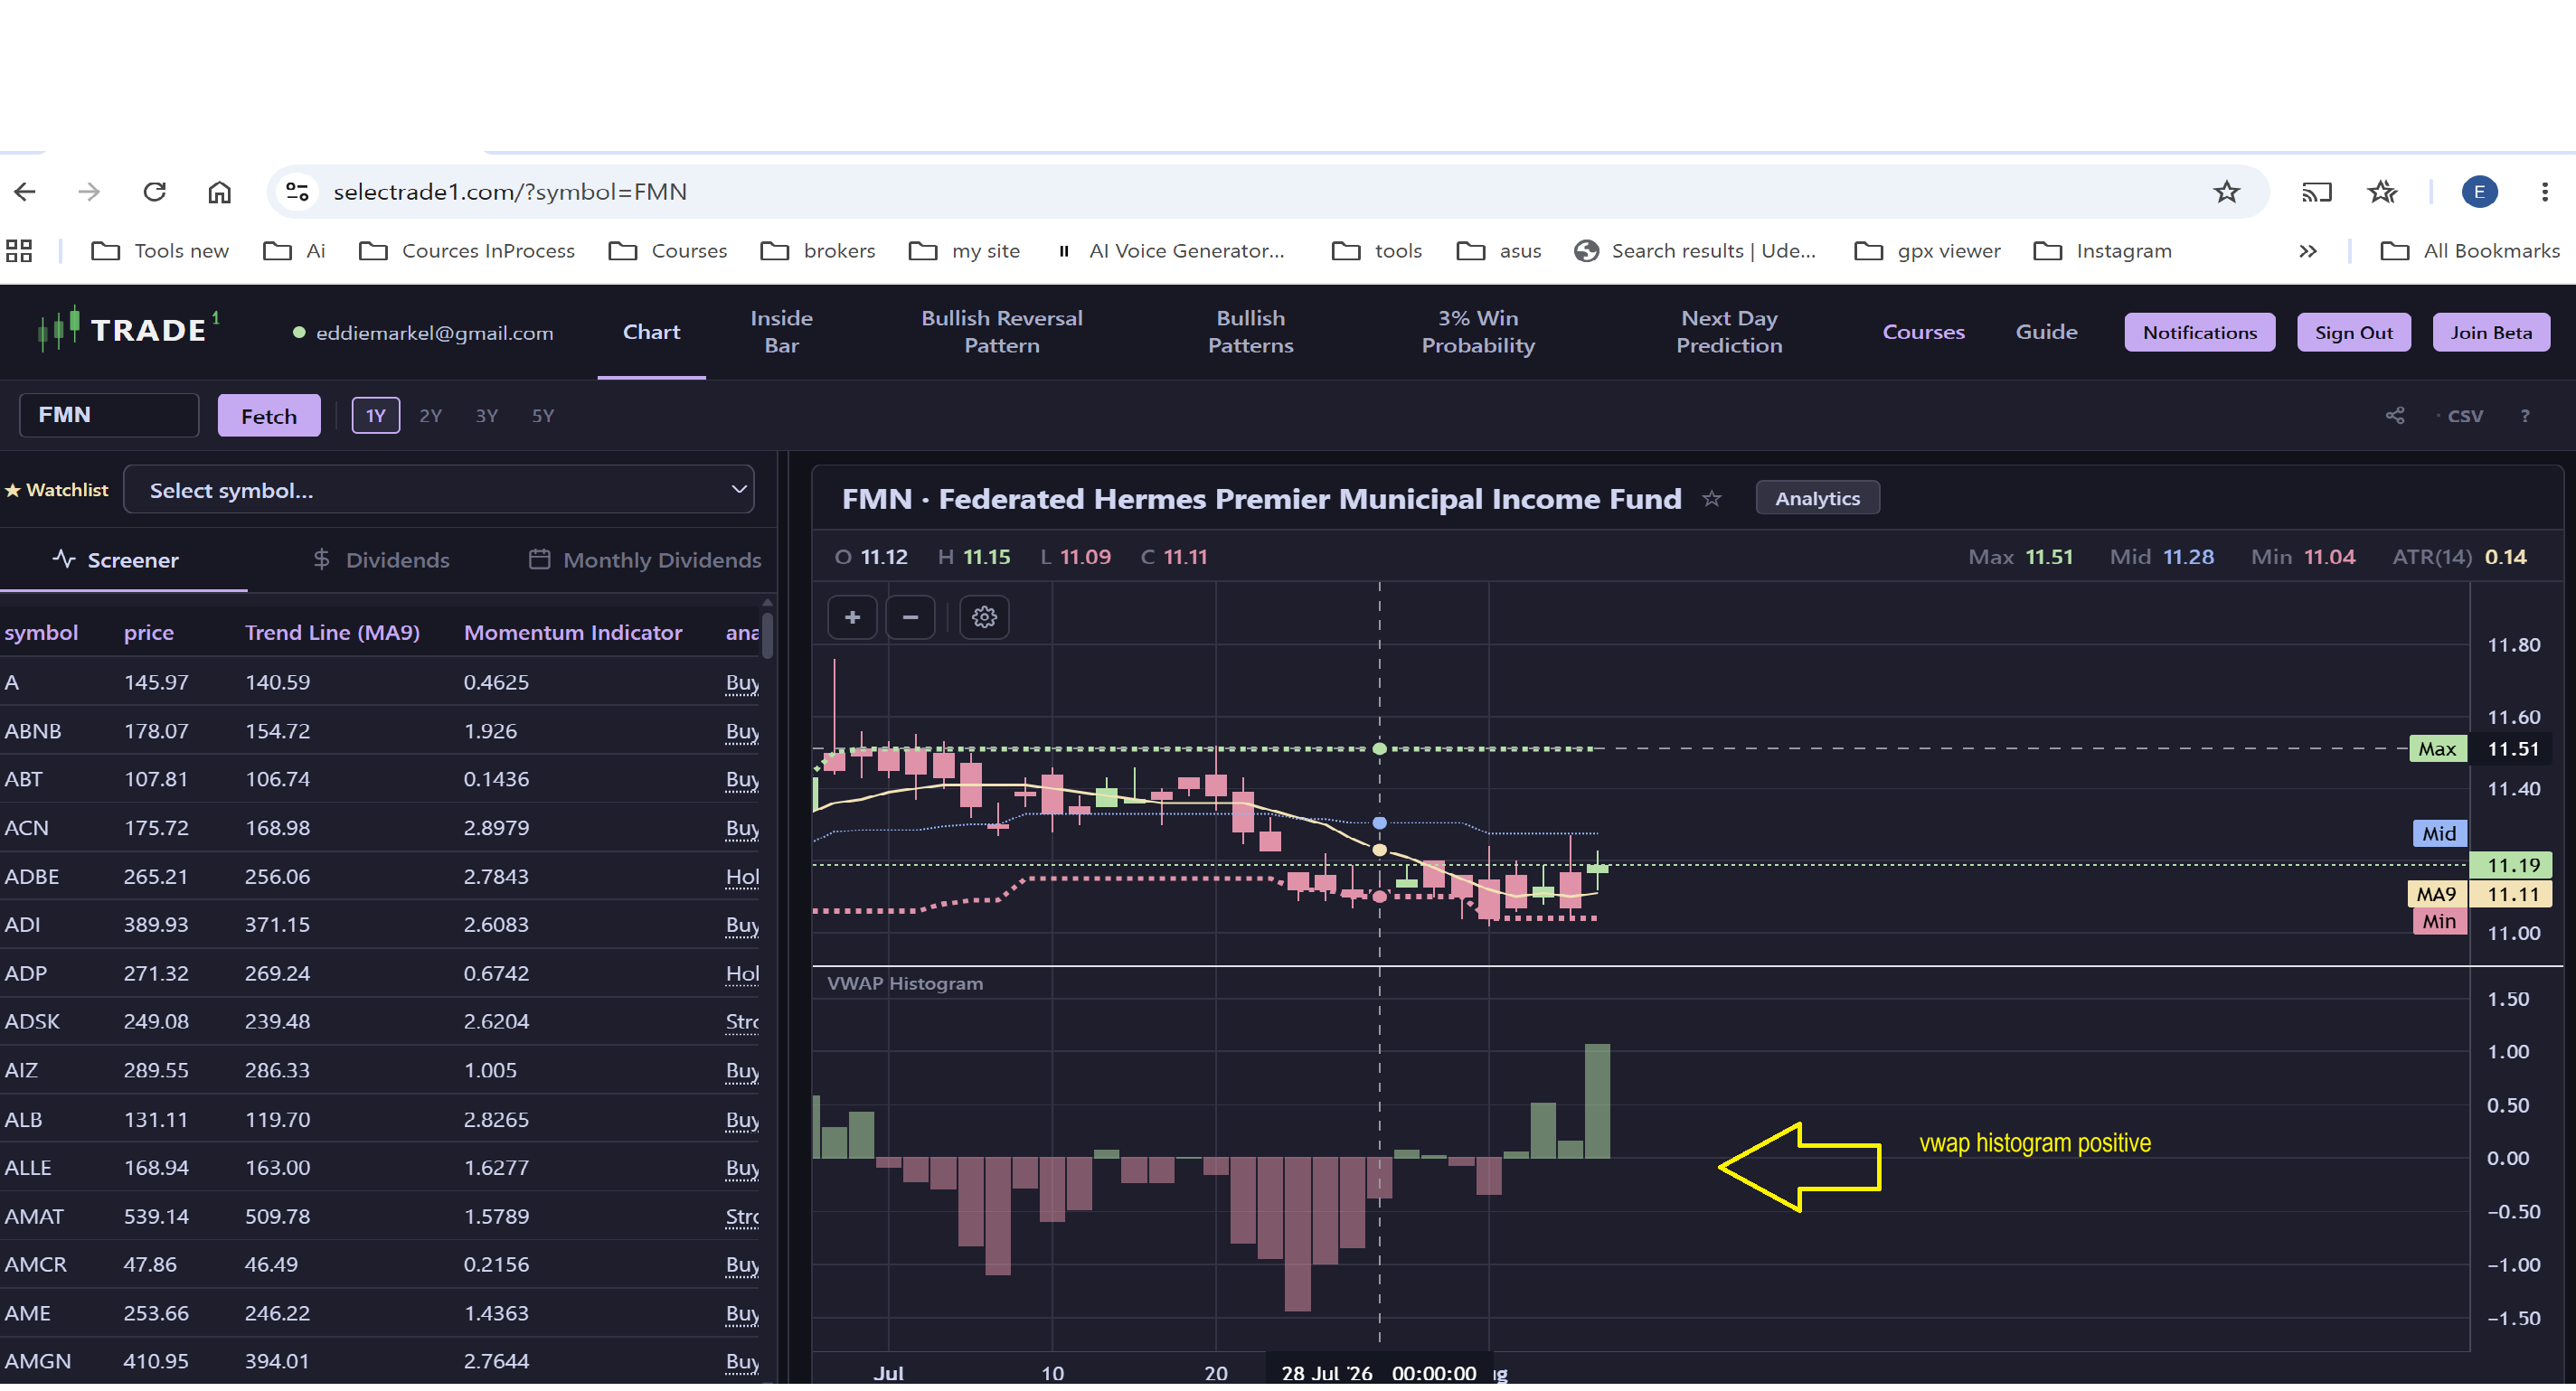Viewport: 2576px width, 1391px height.
Task: Switch to the 5Y time range
Action: click(542, 416)
